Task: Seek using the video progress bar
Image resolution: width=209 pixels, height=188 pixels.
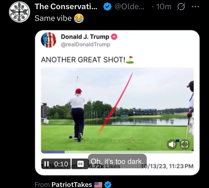Action: tap(117, 152)
